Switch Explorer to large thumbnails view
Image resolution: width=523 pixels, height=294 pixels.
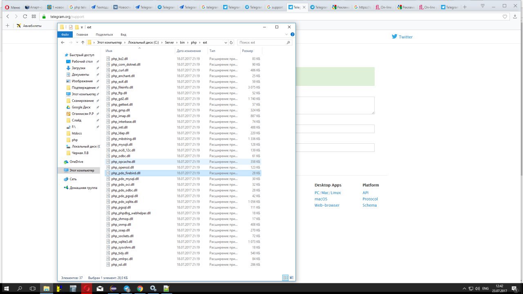click(291, 278)
